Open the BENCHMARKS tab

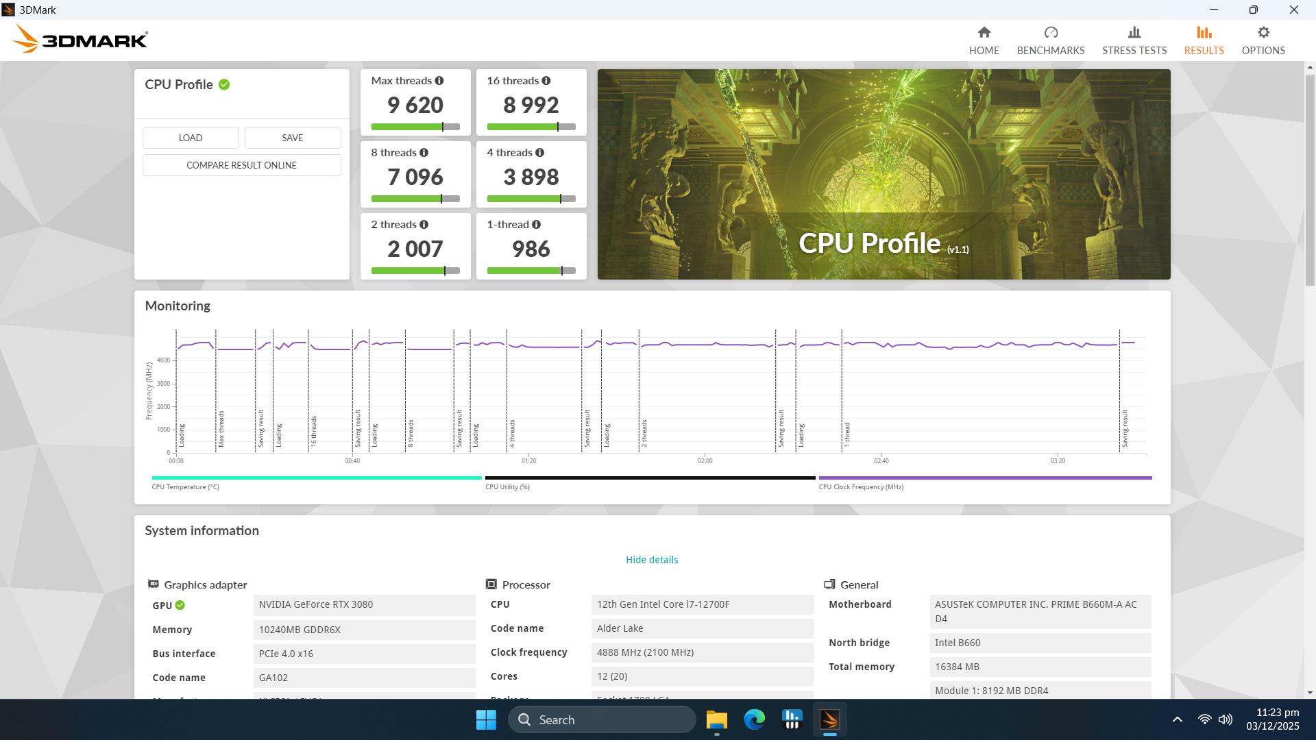pos(1050,39)
